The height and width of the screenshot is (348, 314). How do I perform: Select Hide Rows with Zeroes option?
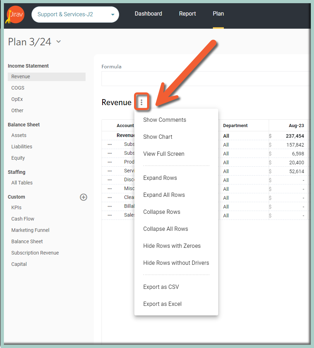tap(172, 246)
